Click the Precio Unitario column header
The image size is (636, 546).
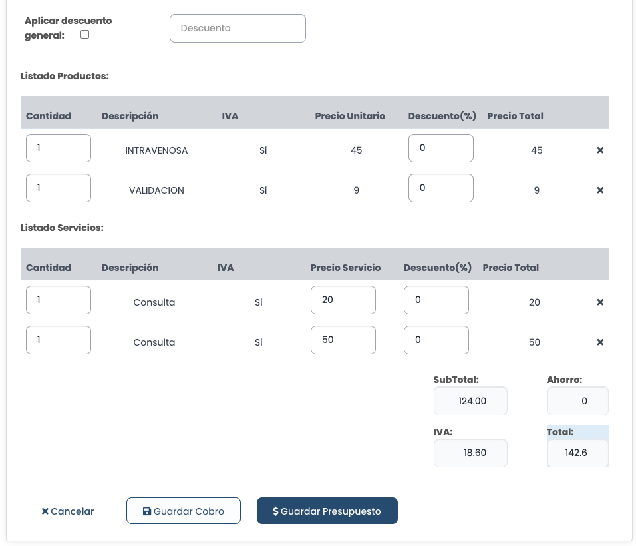point(350,116)
